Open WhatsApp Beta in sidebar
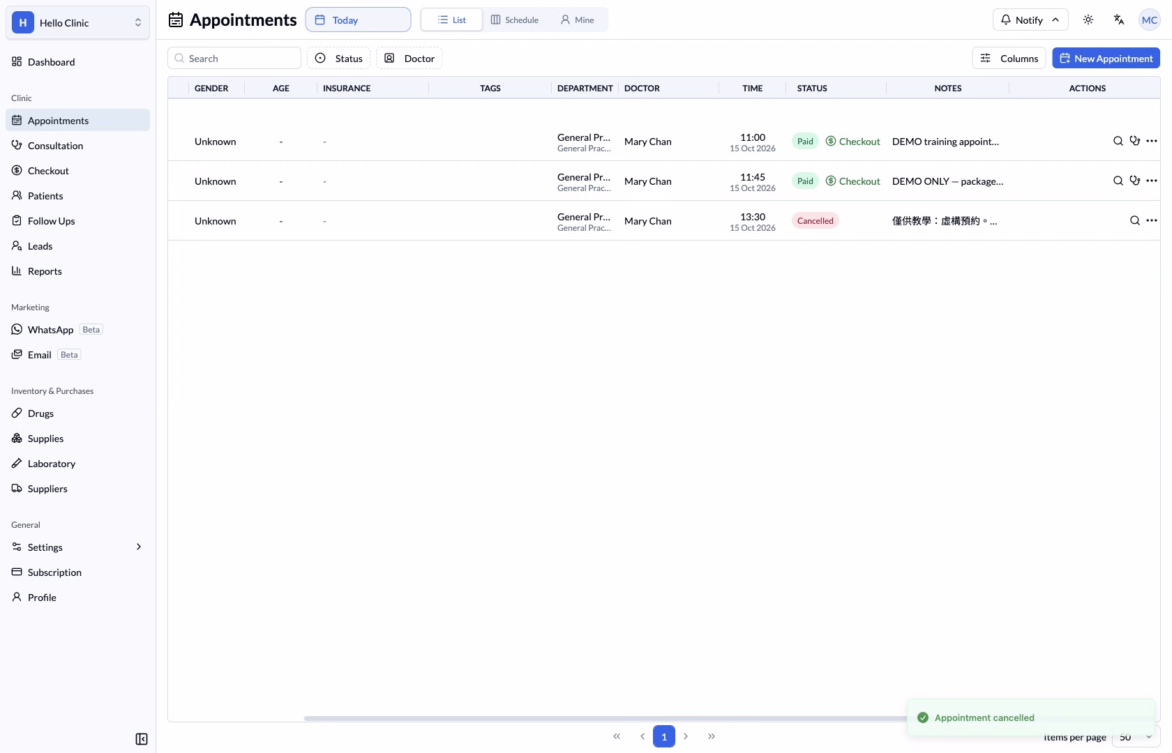This screenshot has width=1172, height=753. point(77,329)
